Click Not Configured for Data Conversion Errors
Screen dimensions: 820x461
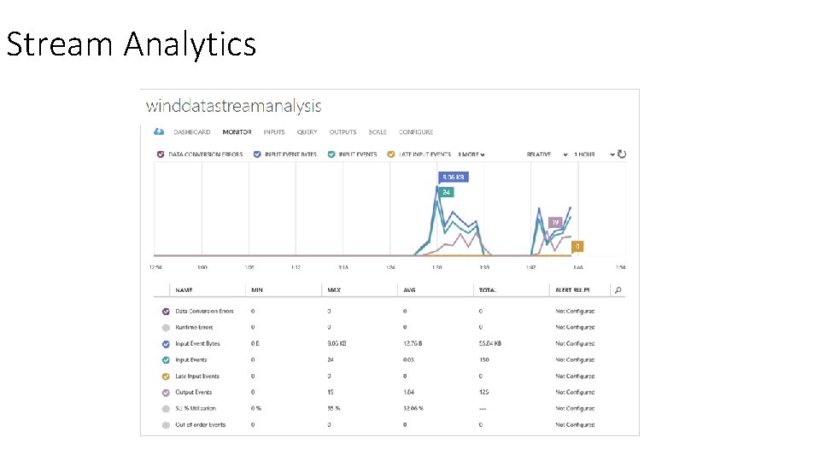click(x=575, y=311)
